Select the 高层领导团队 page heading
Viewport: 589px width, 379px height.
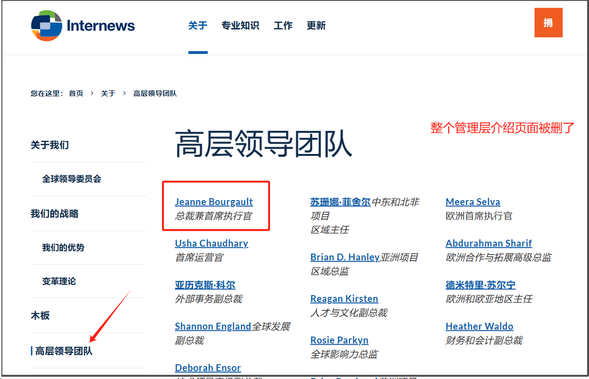[264, 145]
